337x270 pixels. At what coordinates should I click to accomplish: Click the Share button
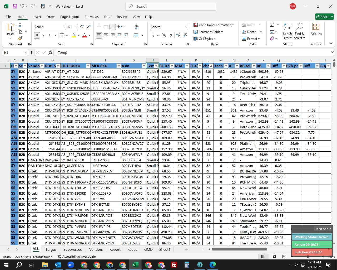(x=324, y=17)
